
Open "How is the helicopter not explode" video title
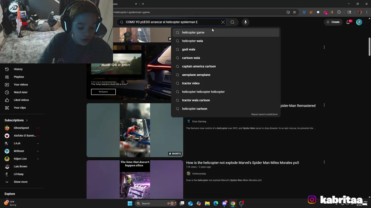click(242, 163)
